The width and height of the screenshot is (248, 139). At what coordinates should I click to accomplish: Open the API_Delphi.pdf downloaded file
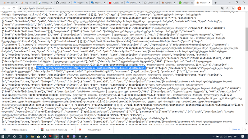click(x=94, y=130)
